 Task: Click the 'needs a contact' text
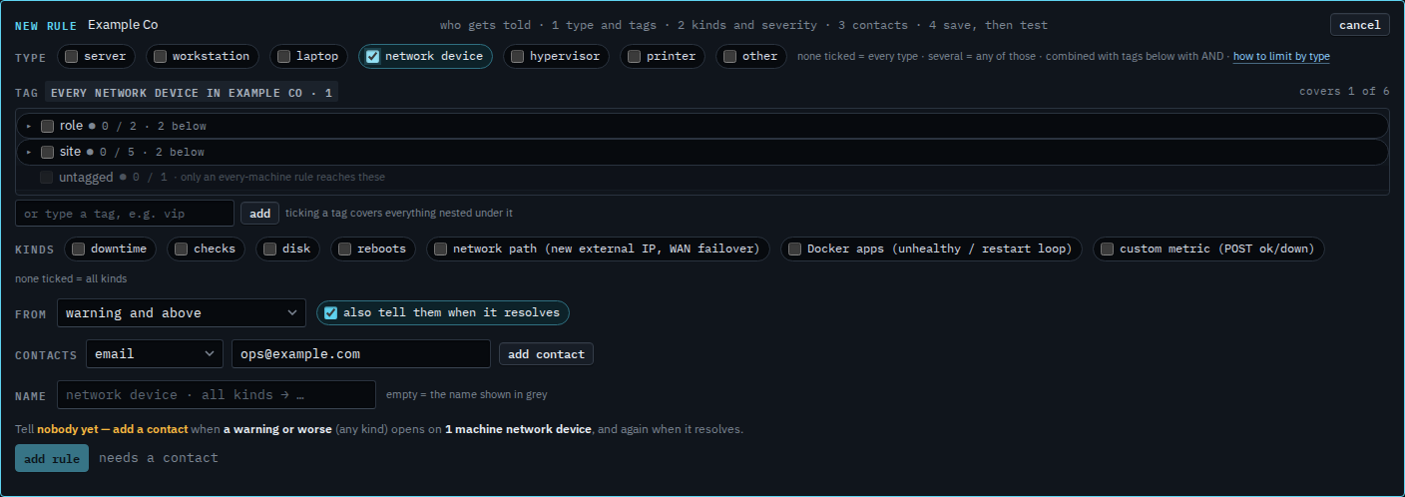pos(159,458)
